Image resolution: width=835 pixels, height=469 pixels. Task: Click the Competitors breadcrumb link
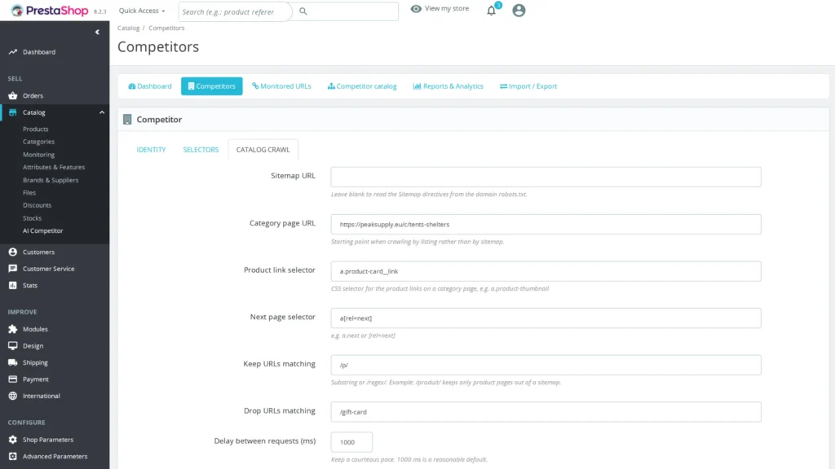166,28
